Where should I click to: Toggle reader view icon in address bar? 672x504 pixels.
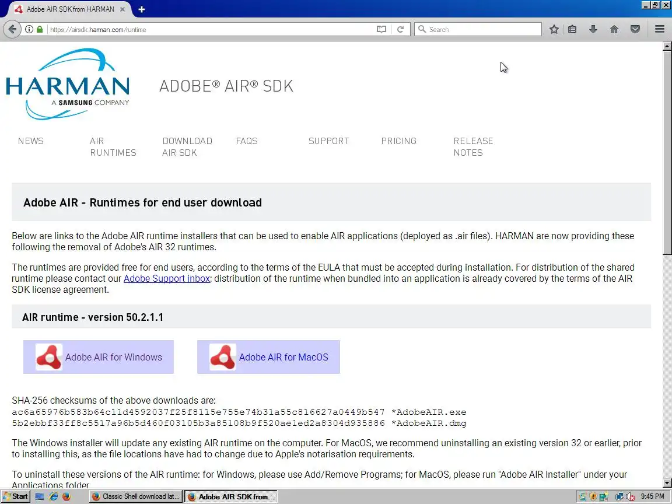click(381, 29)
